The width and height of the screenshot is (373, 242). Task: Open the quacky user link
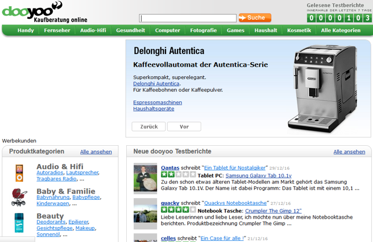click(x=170, y=203)
